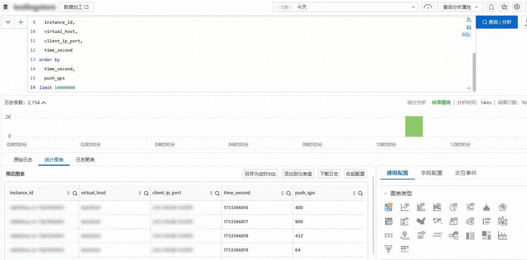This screenshot has height=260, width=527.
Task: Sort by the push_qps column
Action: click(x=354, y=193)
